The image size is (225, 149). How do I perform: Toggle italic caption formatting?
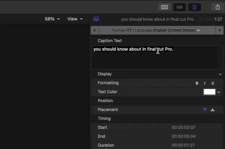[x=205, y=83]
